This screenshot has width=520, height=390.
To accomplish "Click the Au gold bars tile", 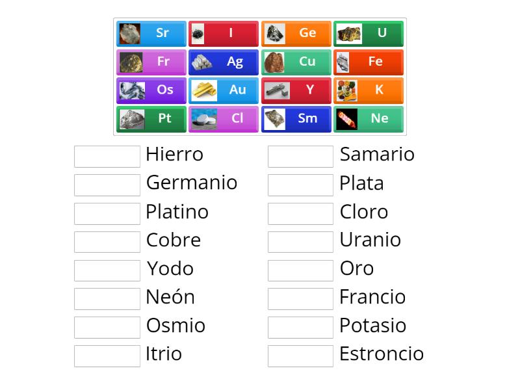I will click(223, 90).
